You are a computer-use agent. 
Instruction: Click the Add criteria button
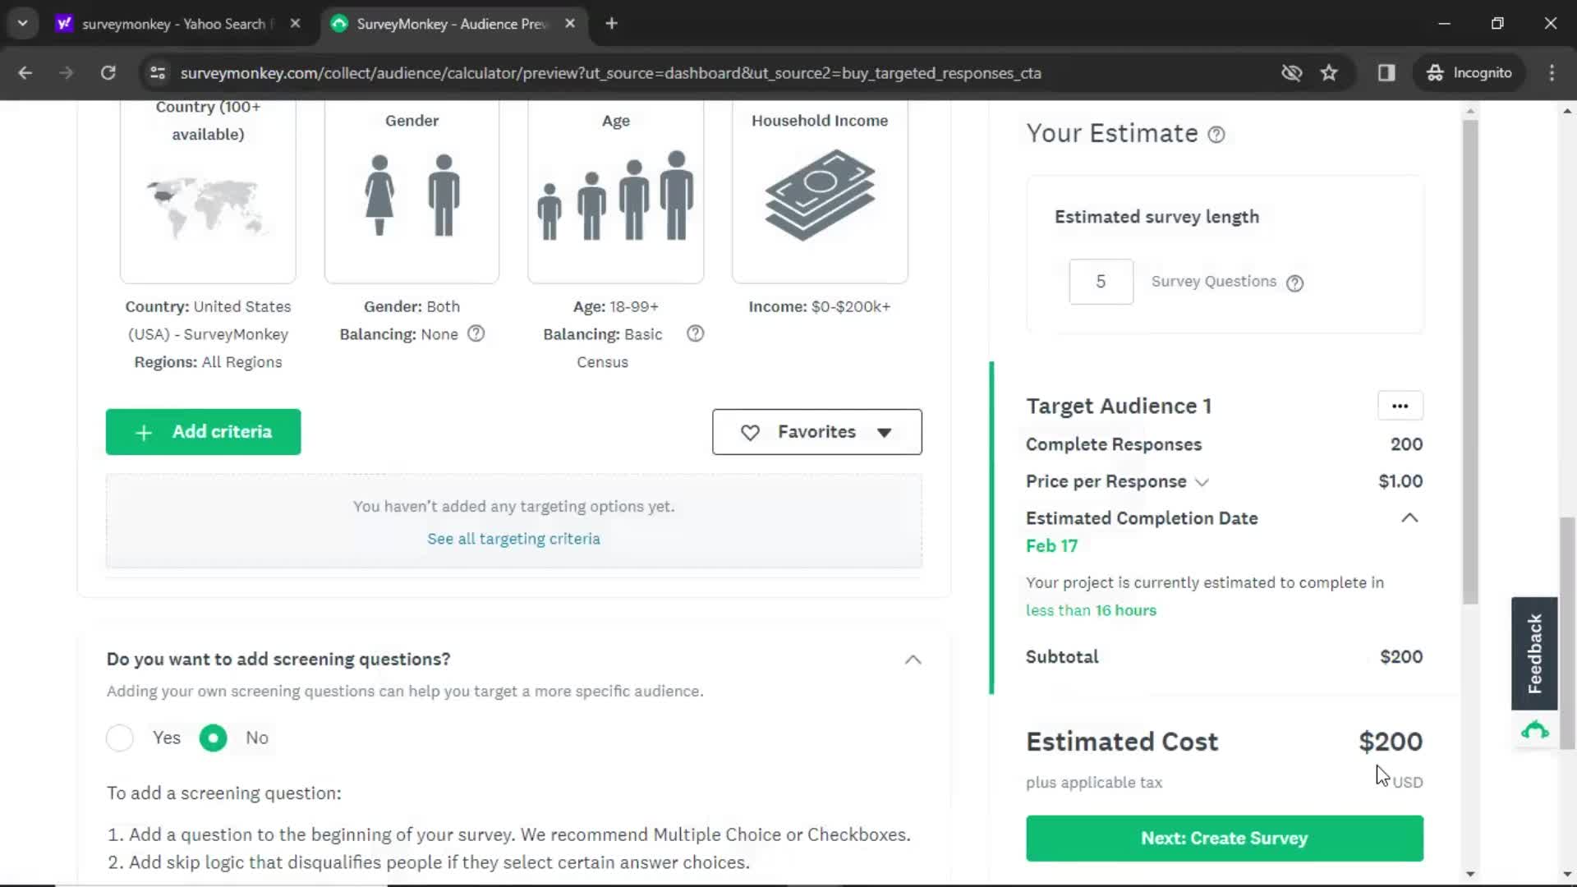click(x=203, y=431)
